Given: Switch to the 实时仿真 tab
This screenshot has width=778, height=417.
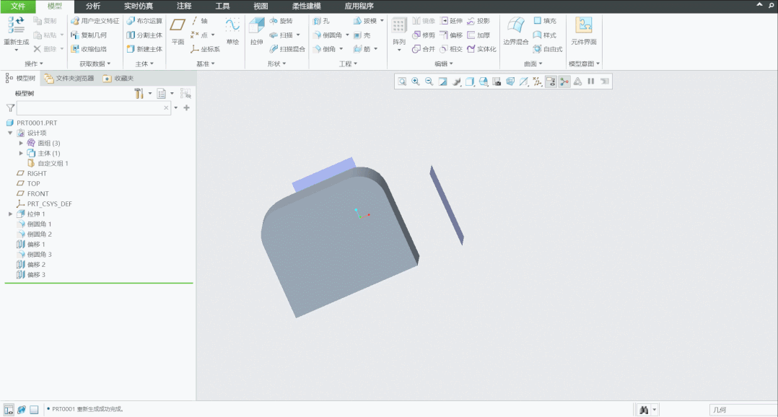Looking at the screenshot, I should [x=139, y=6].
